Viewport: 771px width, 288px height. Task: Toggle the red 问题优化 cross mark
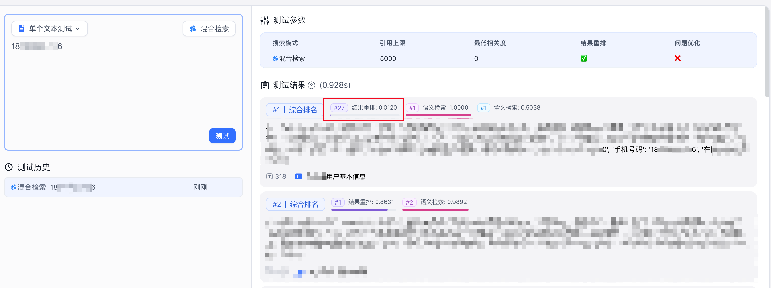coord(678,58)
